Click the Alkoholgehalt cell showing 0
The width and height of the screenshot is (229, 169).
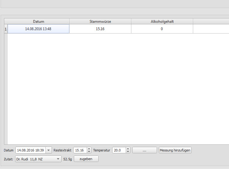point(162,29)
